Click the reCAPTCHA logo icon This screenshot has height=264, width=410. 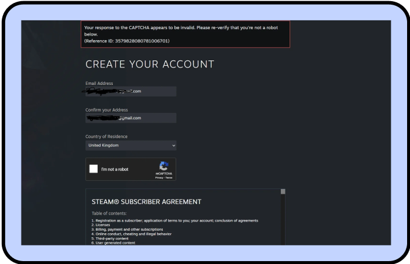click(x=163, y=166)
